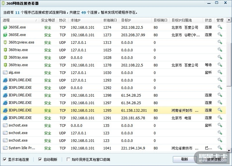
Task: Click wrench for svchost.exe 192.168.0.101 port 123
Action: [x=220, y=140]
